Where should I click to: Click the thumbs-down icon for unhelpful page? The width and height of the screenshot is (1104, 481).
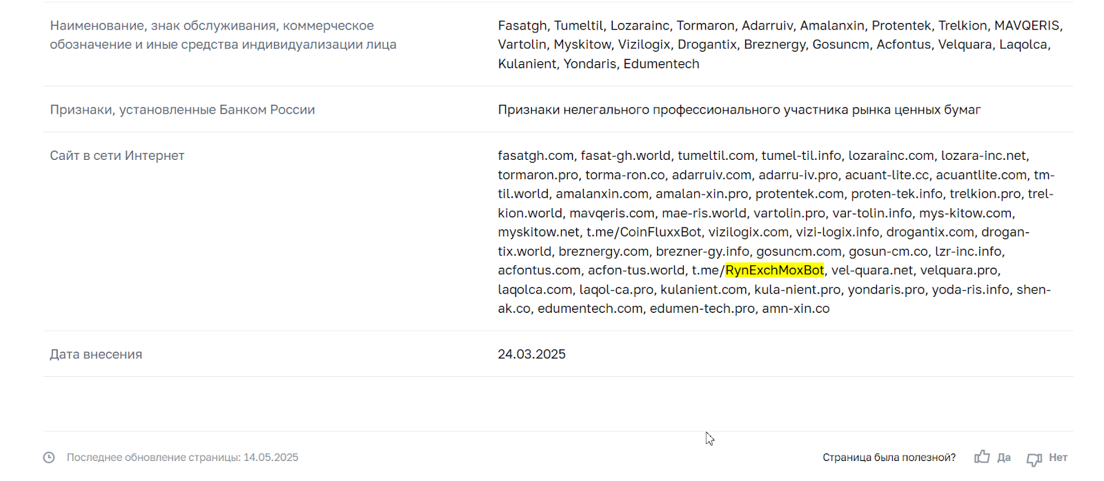(x=1034, y=458)
